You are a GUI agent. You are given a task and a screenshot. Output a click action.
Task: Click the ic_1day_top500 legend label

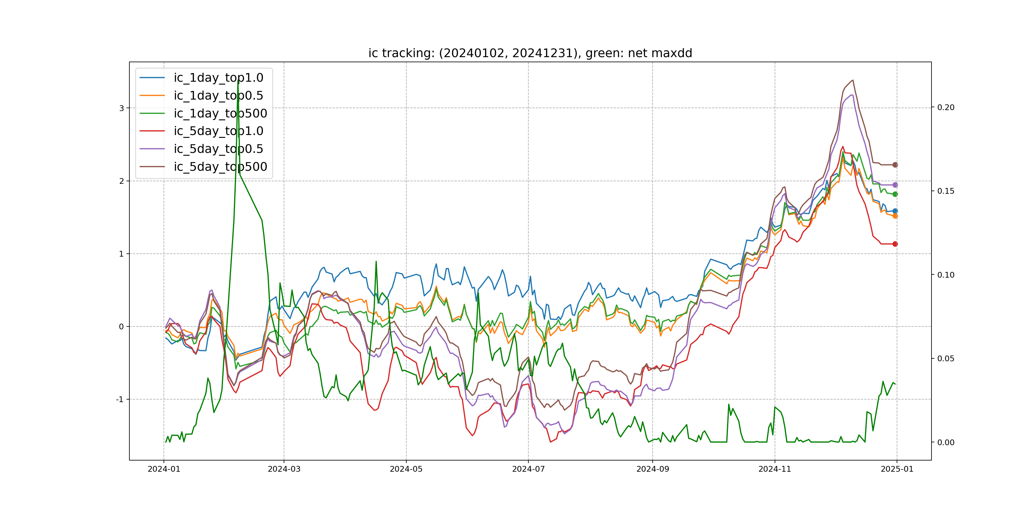(x=220, y=114)
